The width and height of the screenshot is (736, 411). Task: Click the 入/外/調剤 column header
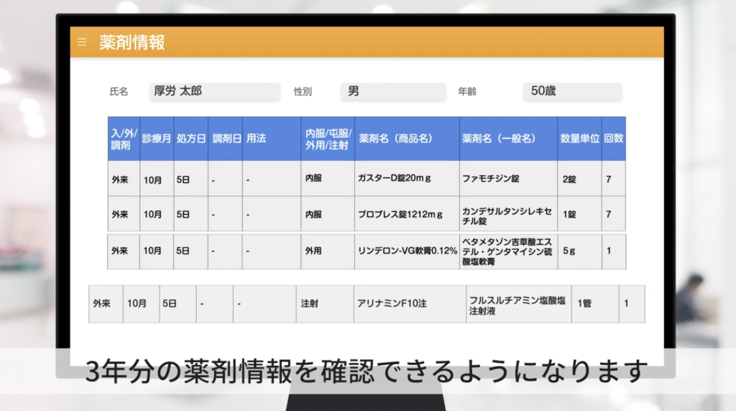click(124, 139)
